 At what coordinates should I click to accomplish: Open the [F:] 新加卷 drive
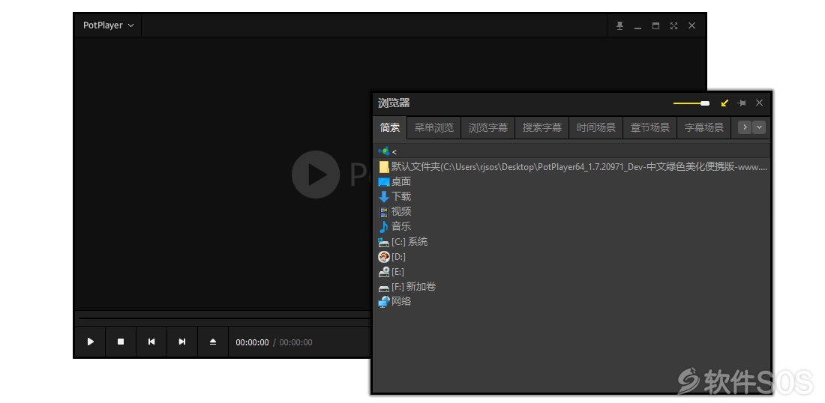(572, 287)
